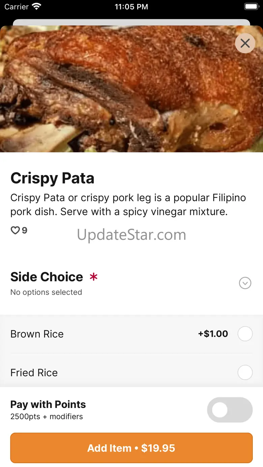Screen dimensions: 263x467
Task: Tap the likes count number 9
Action: (25, 230)
